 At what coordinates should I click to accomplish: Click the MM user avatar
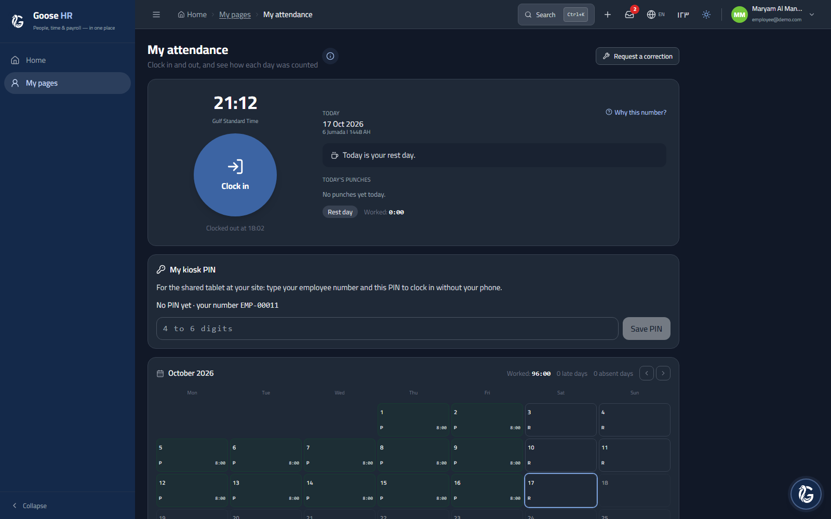click(x=740, y=15)
